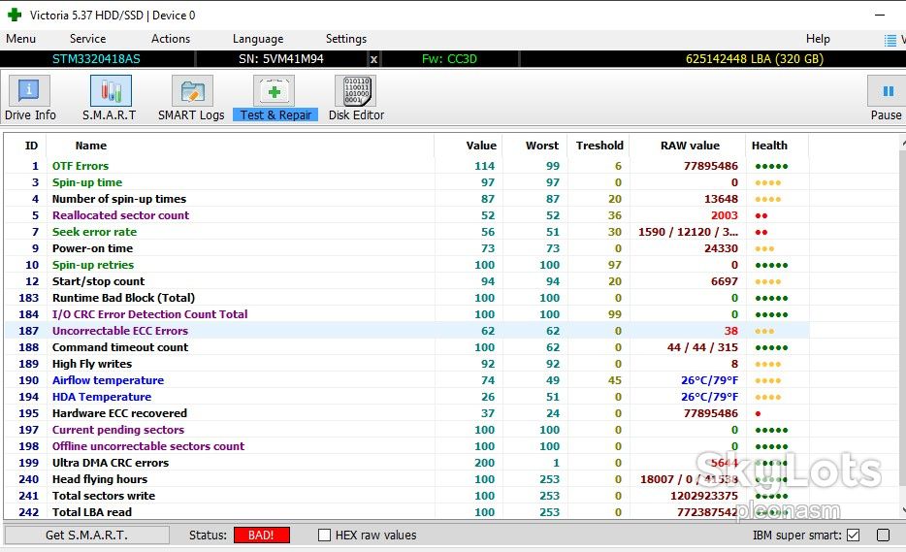The width and height of the screenshot is (906, 552).
Task: Click the 625142448 LBA (320 GB) capacity
Action: click(x=755, y=59)
